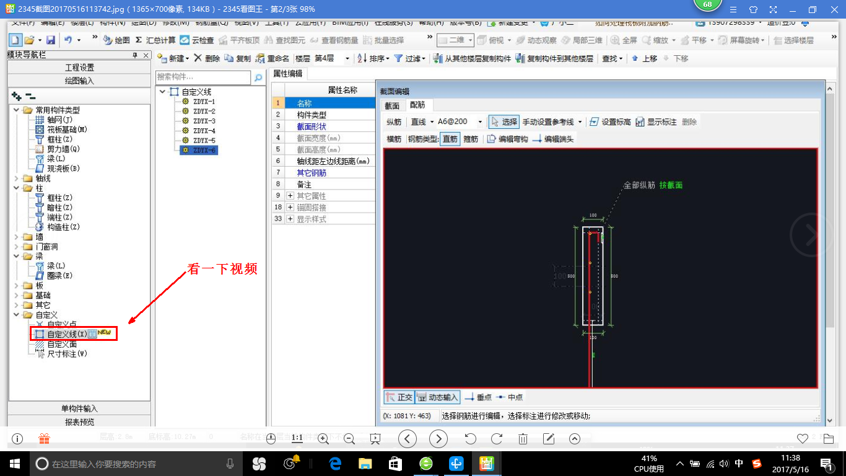Screen dimensions: 846x476
Task: Click the search magnifier beside 搜索构件
Action: (259, 77)
